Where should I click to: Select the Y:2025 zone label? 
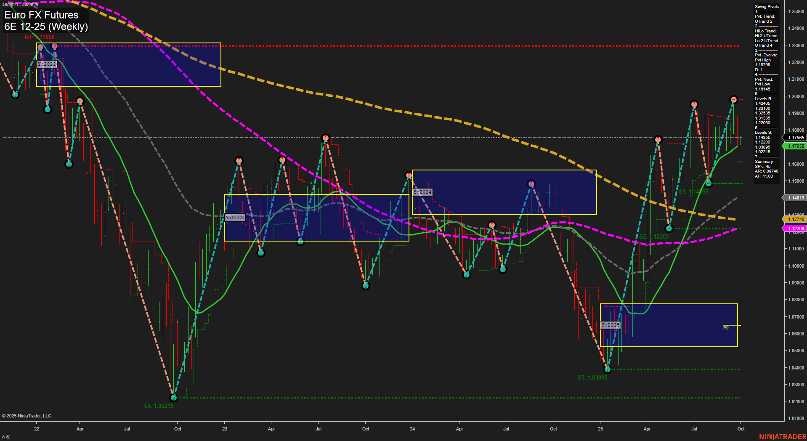coord(611,325)
